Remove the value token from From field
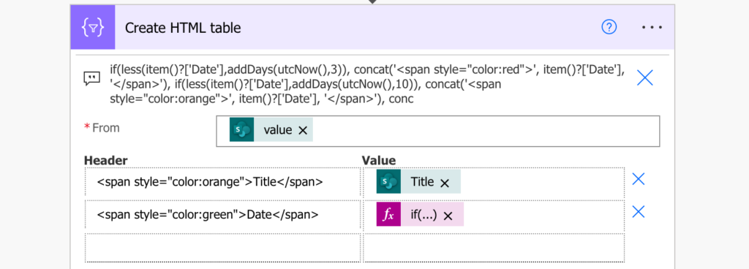This screenshot has width=749, height=269. pos(302,130)
